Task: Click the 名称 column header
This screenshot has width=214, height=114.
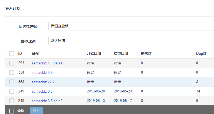Action: (35, 53)
